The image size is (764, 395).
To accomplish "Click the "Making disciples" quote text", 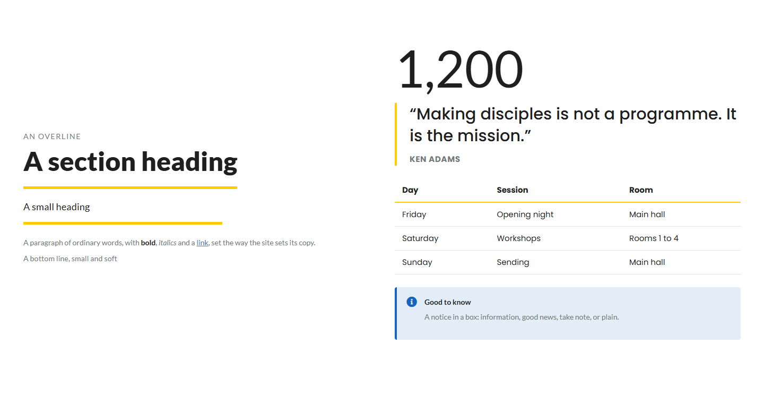I will pos(573,125).
